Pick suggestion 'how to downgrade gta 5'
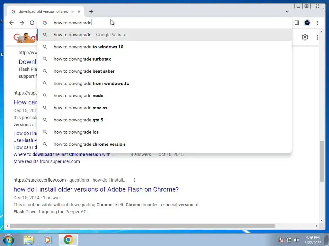The height and width of the screenshot is (246, 329). click(x=164, y=120)
